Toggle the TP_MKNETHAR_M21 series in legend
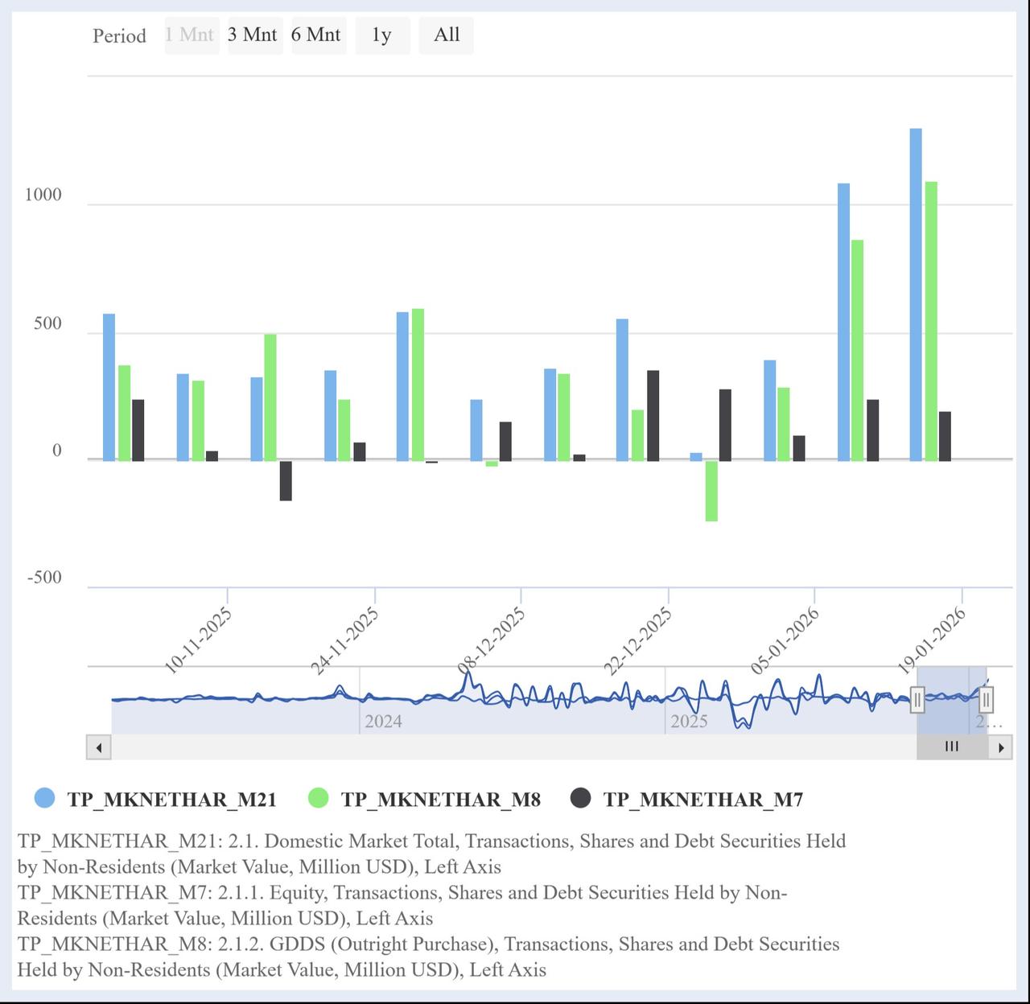This screenshot has width=1030, height=1004. coord(157,799)
